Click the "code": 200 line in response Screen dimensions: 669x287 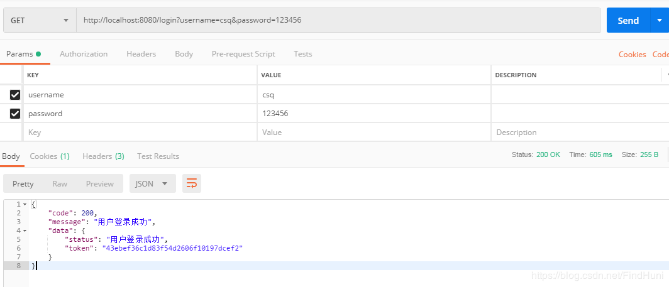[x=72, y=213]
